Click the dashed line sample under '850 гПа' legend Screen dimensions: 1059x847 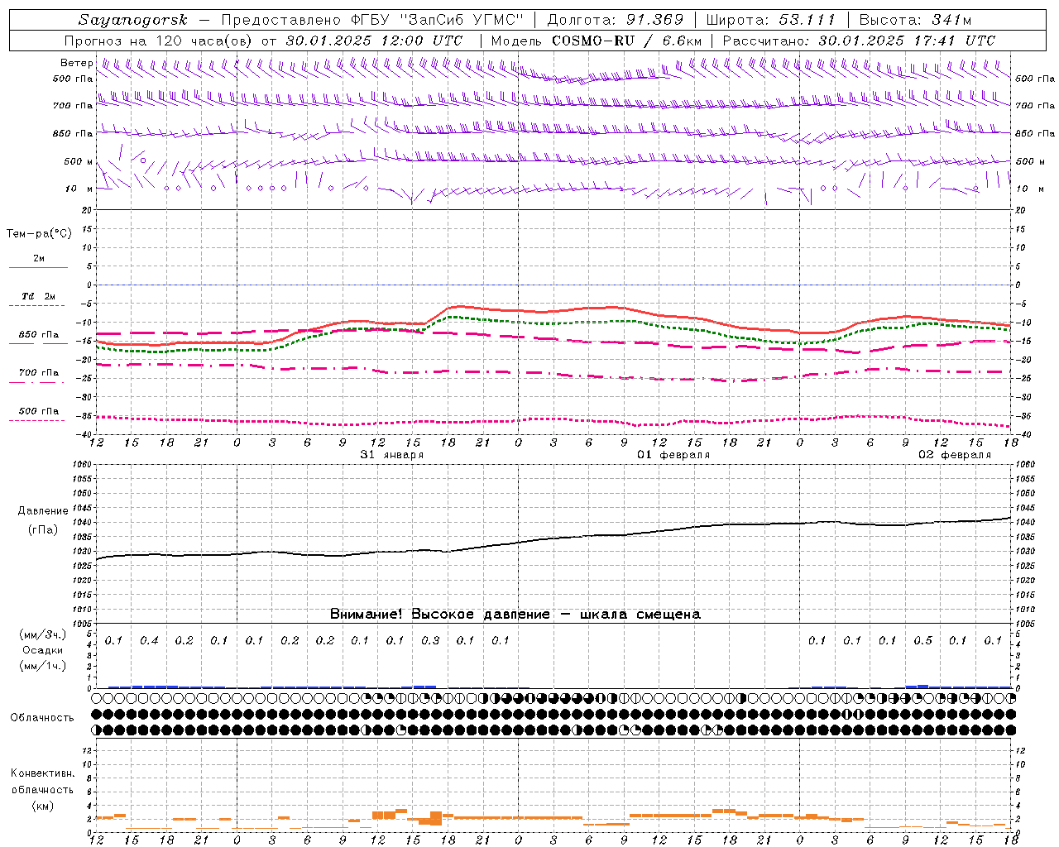pyautogui.click(x=37, y=343)
